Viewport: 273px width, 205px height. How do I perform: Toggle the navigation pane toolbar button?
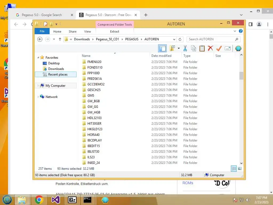(x=162, y=48)
